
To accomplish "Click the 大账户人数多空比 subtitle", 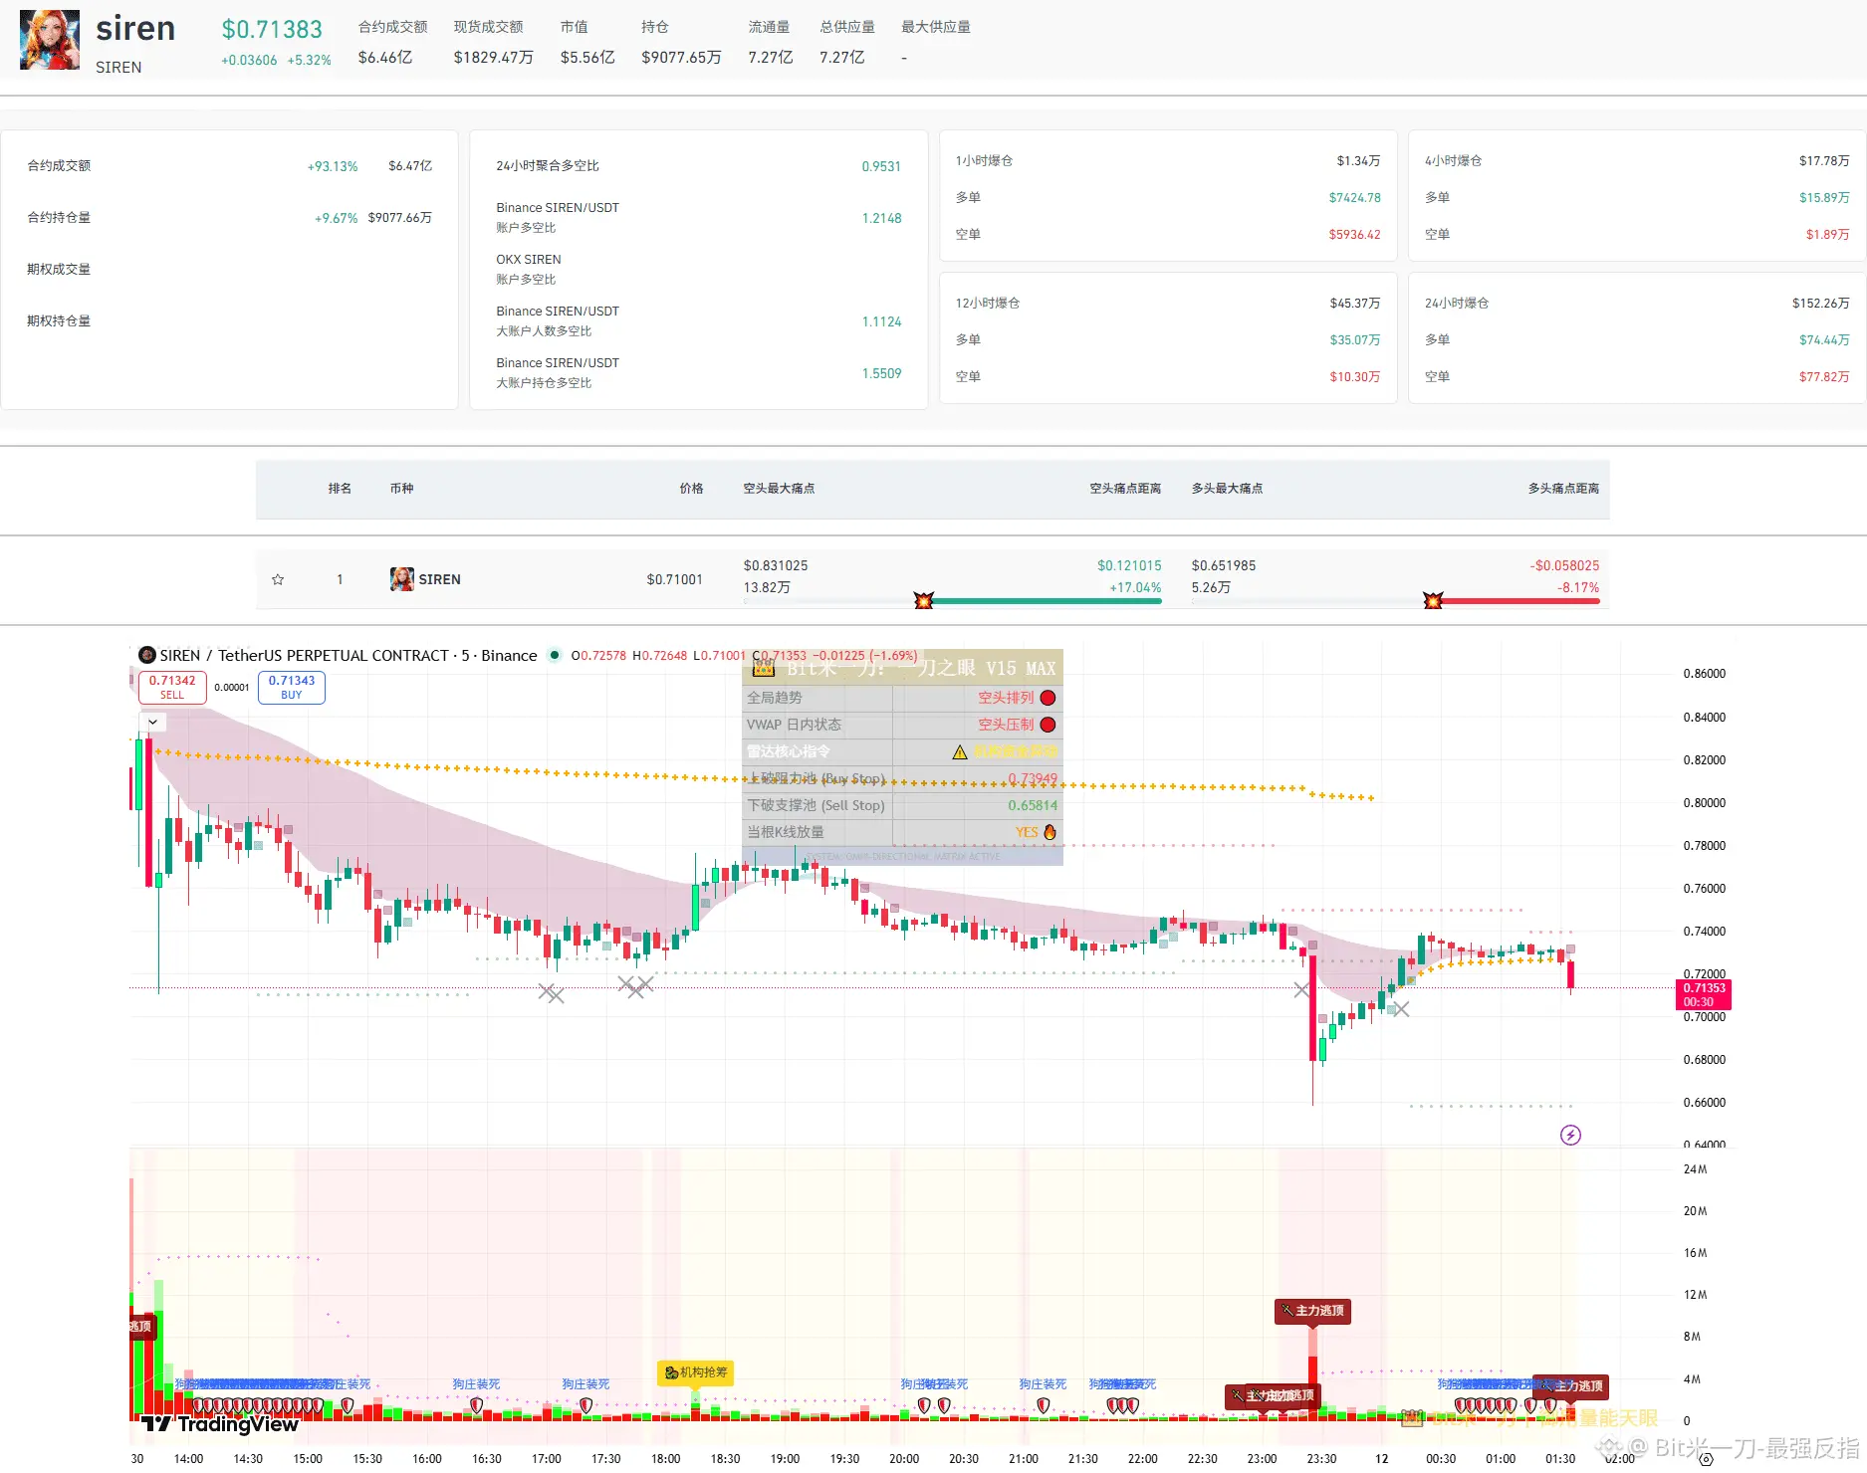I will (544, 331).
